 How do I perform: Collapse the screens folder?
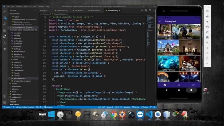(15, 59)
